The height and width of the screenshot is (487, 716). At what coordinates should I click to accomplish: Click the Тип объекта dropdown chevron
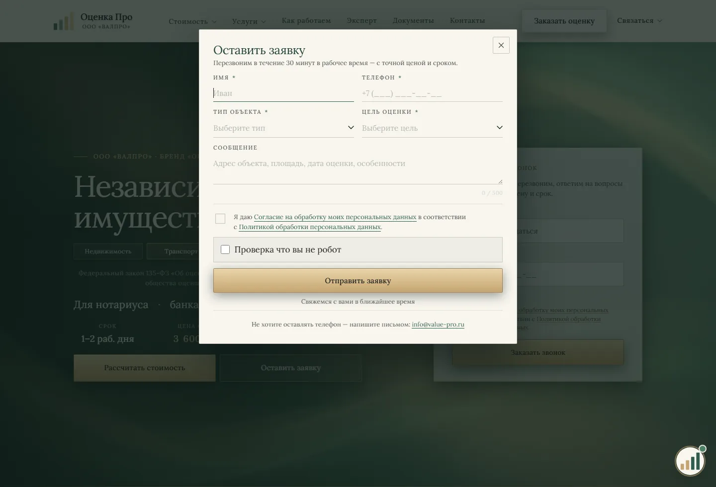point(351,128)
